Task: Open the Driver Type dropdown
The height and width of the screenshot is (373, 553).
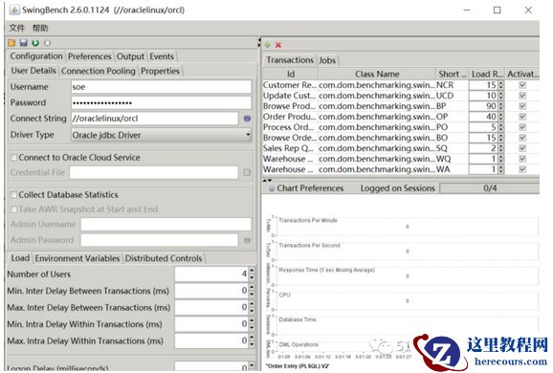Action: coord(162,135)
